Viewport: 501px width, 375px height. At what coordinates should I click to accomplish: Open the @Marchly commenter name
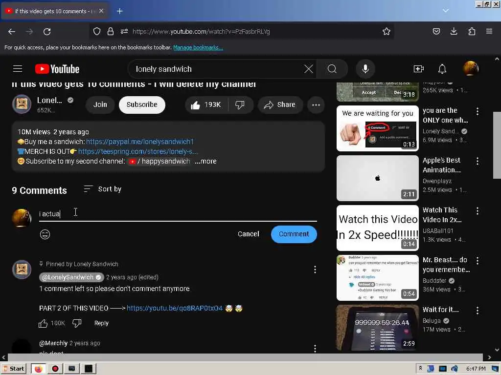pos(53,343)
